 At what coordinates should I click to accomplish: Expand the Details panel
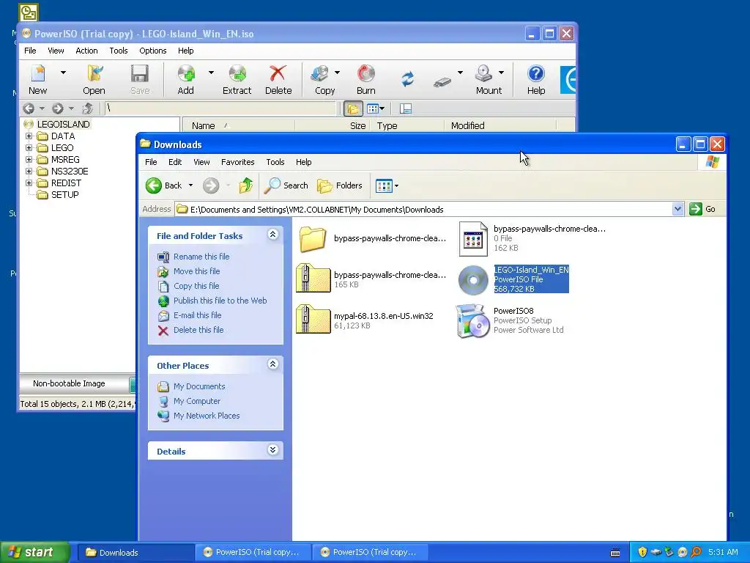[x=272, y=450]
